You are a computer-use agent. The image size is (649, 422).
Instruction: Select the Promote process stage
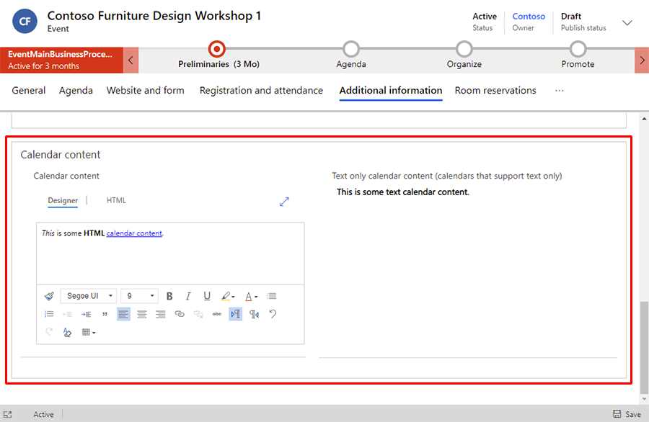pos(578,50)
